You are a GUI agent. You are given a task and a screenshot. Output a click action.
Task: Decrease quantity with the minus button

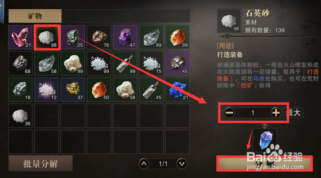(x=229, y=113)
